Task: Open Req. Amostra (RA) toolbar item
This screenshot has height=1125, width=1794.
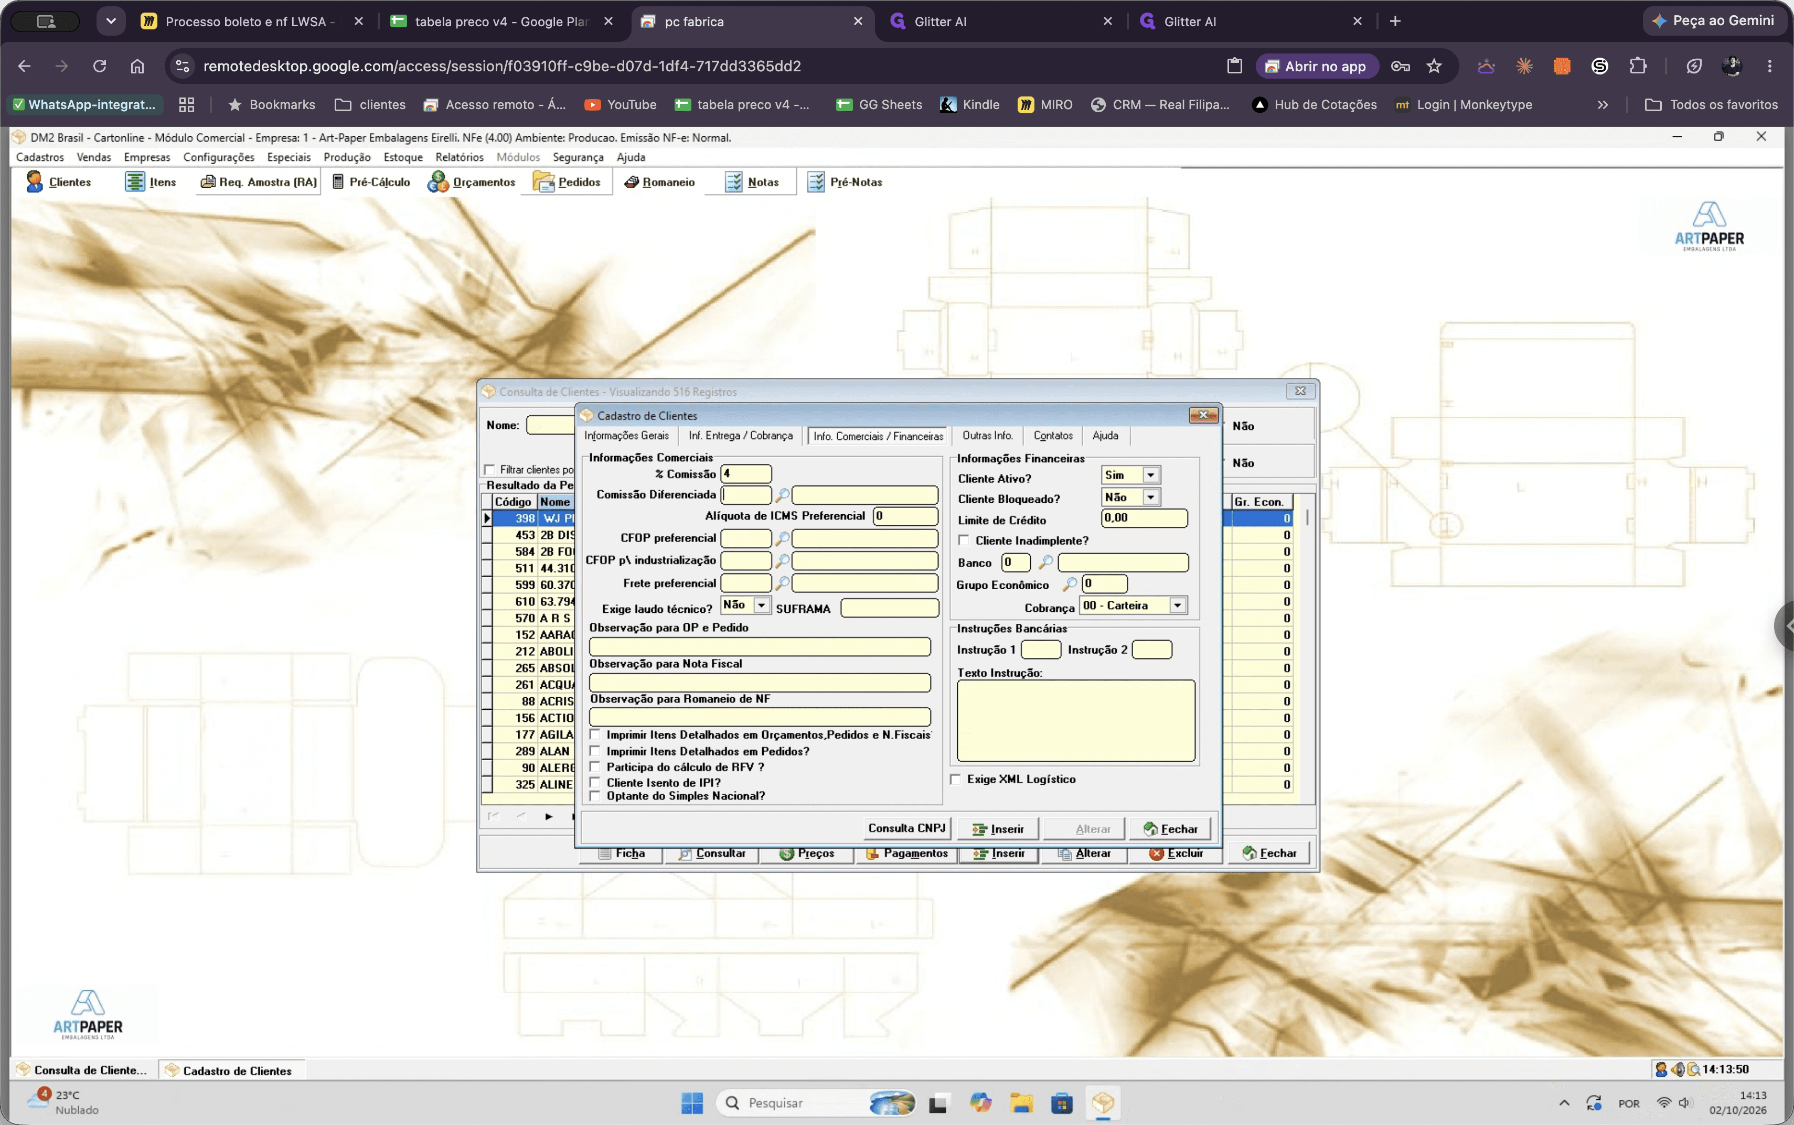Action: [x=259, y=181]
